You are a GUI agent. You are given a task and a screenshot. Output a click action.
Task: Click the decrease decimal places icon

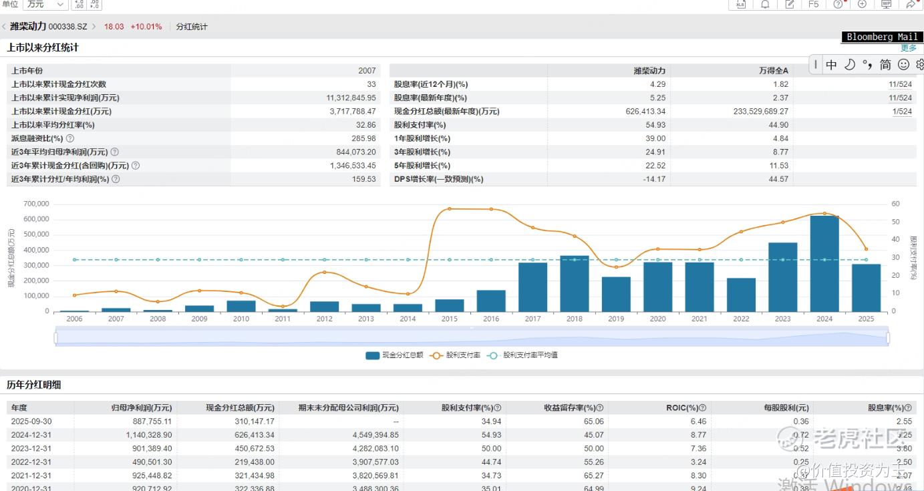[94, 5]
